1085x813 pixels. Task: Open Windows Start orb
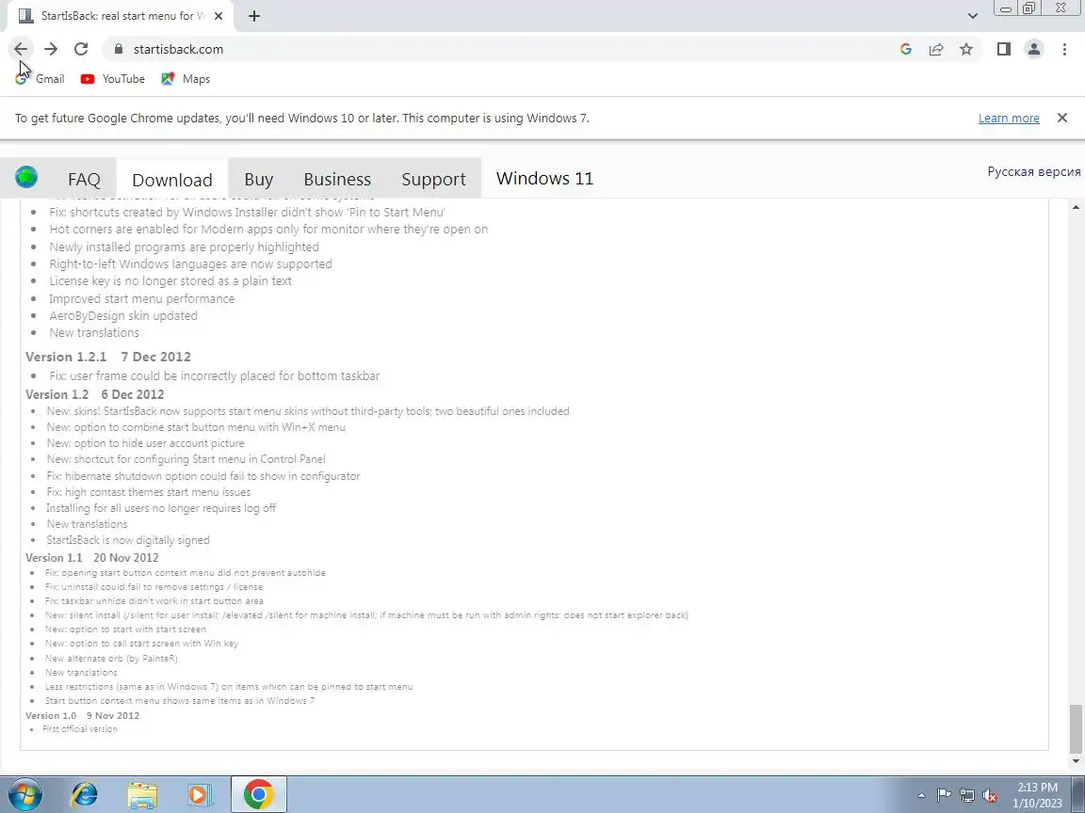[24, 794]
